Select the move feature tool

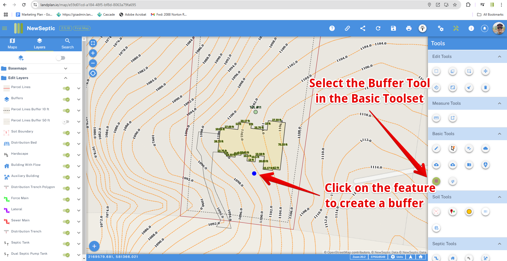485,71
